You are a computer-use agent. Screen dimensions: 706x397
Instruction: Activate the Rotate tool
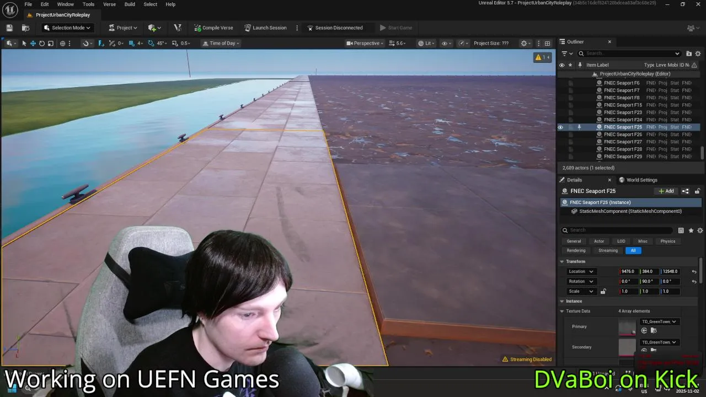41,43
